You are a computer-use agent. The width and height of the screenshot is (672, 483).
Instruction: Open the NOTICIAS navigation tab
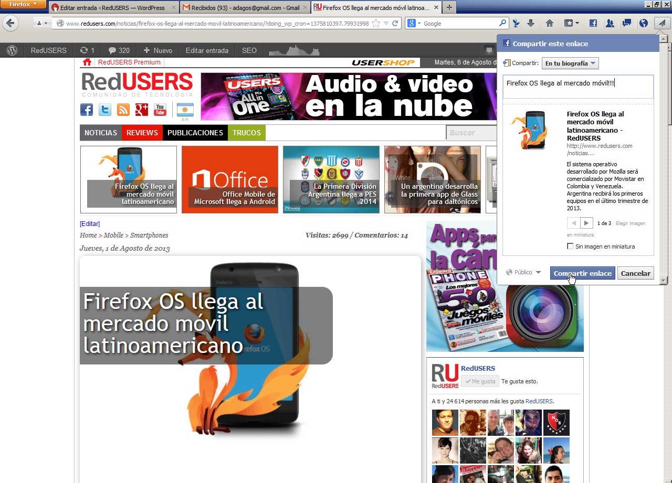click(101, 133)
